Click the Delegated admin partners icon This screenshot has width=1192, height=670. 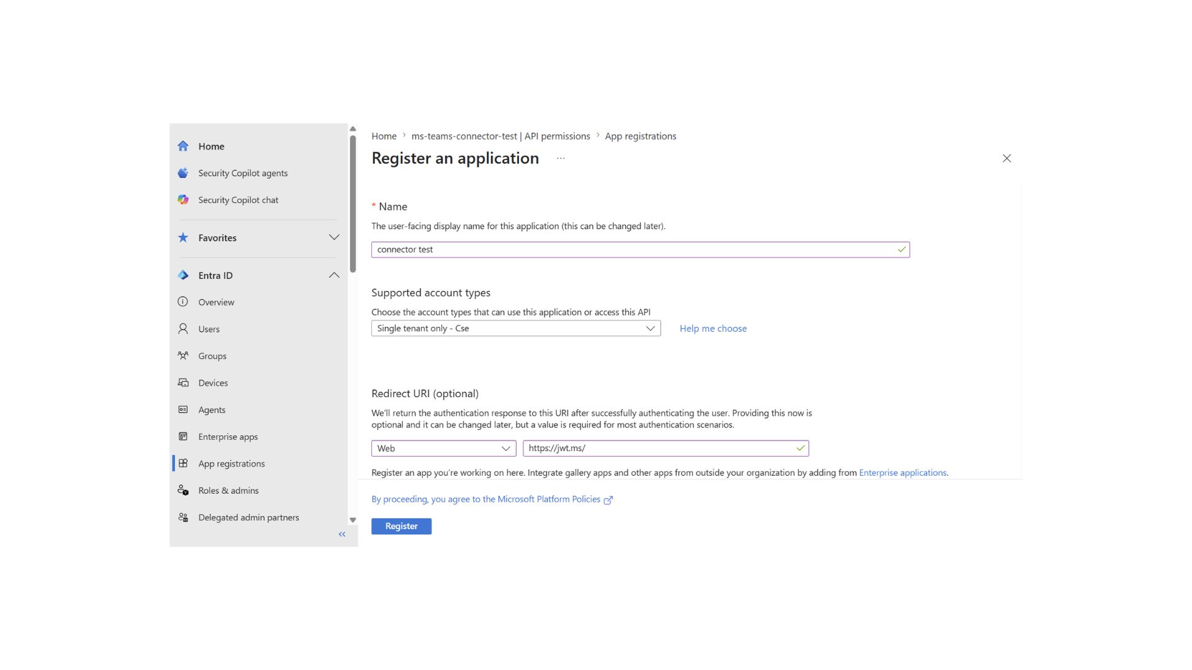click(183, 517)
